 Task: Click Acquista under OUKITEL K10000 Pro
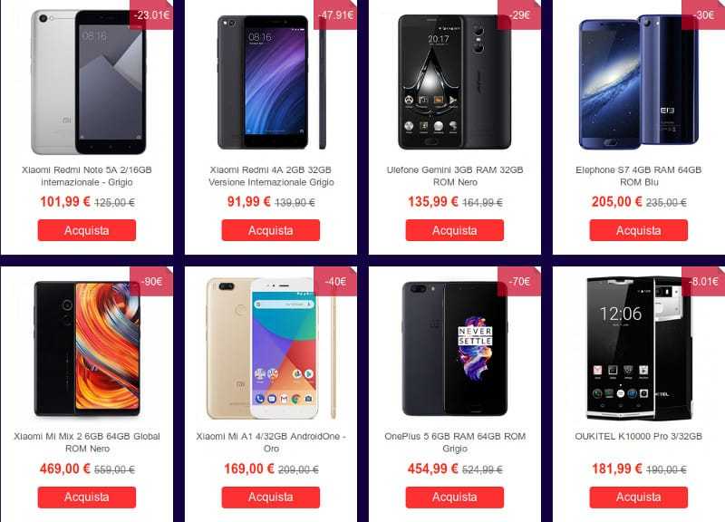coord(639,497)
